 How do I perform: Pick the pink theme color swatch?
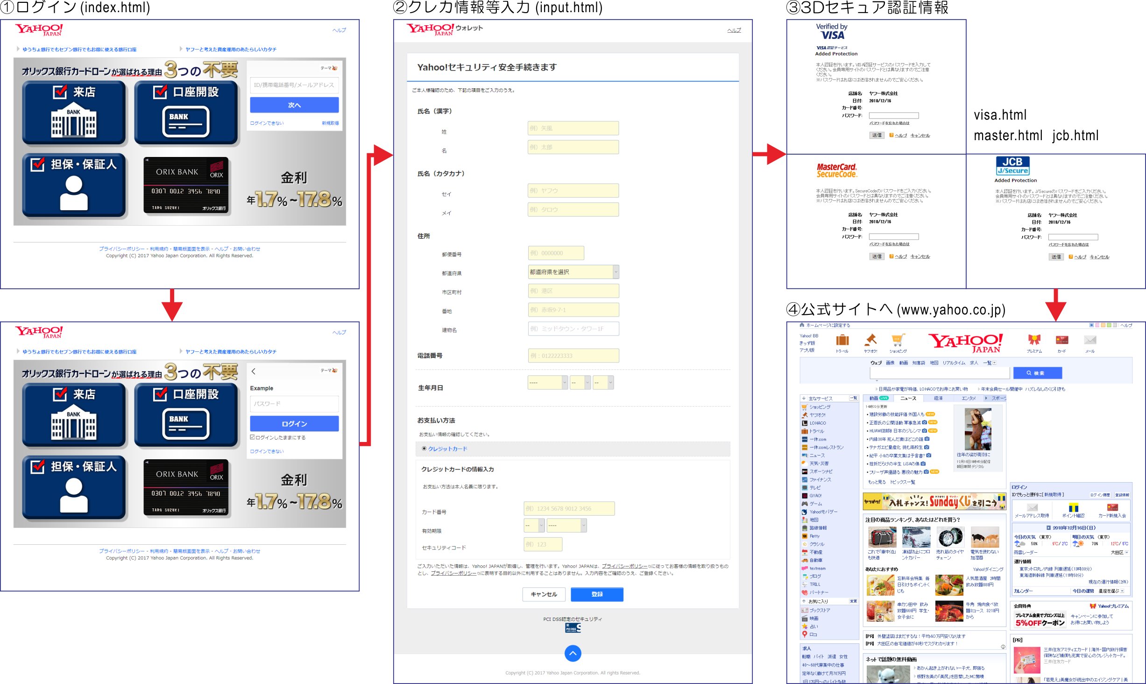tap(1097, 325)
